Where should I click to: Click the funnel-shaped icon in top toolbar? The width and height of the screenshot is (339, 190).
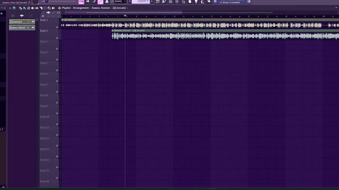tap(196, 2)
